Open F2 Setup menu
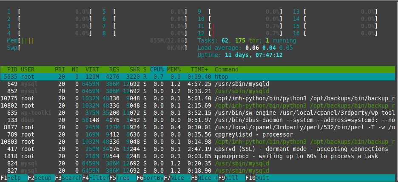Viewport: 398px width, 182px height. pos(41,178)
